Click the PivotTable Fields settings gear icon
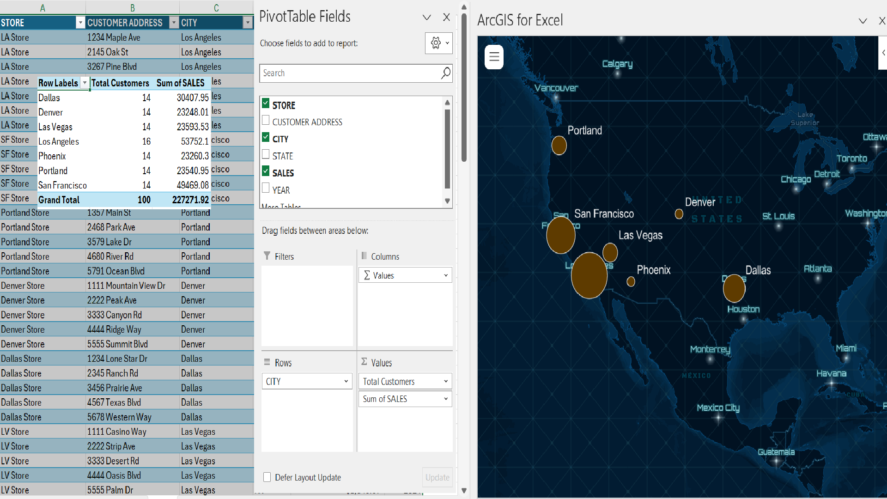The height and width of the screenshot is (499, 887). (436, 43)
